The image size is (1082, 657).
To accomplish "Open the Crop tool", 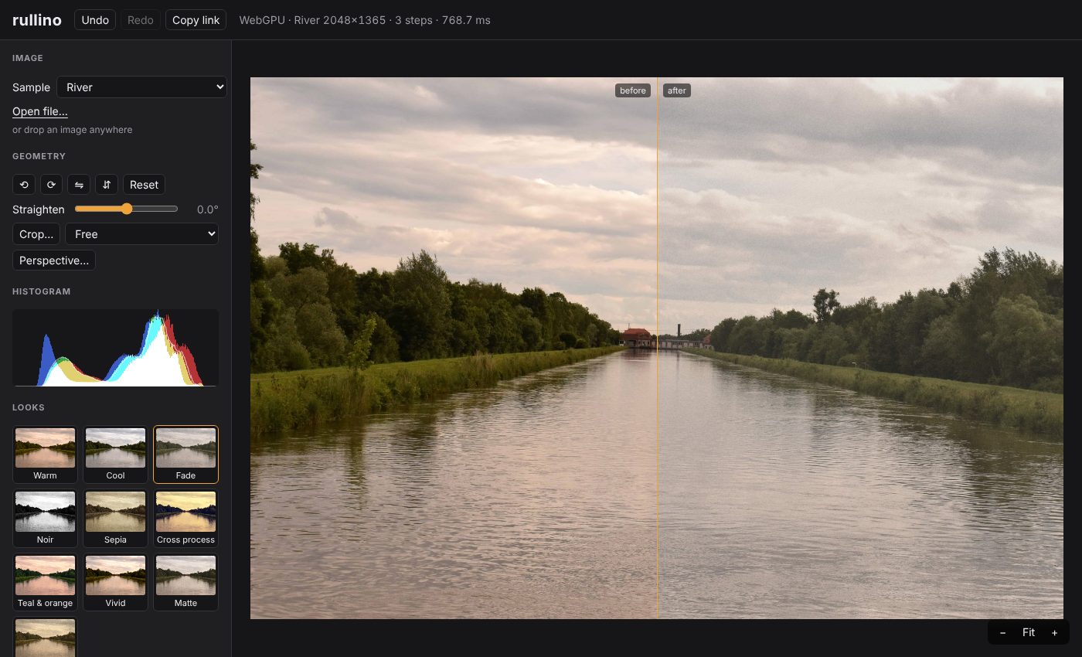I will pyautogui.click(x=36, y=234).
